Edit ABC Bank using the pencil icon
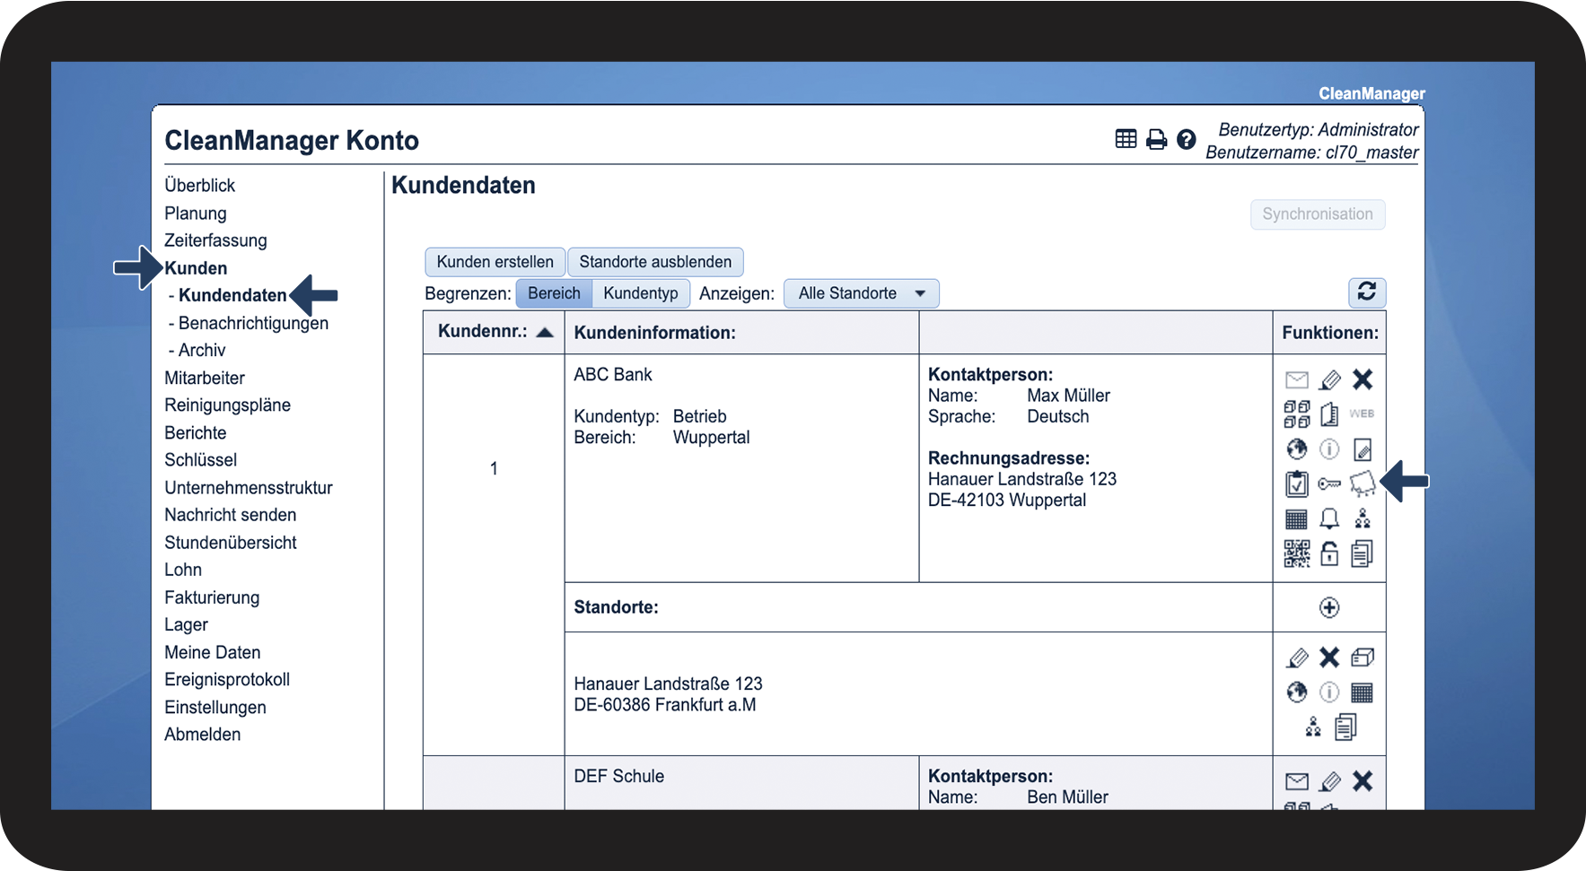 pyautogui.click(x=1329, y=380)
